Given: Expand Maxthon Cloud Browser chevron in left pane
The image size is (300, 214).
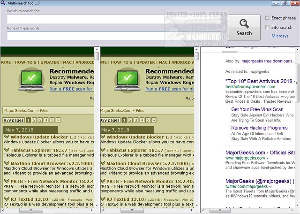Looking at the screenshot, I should [7, 163].
